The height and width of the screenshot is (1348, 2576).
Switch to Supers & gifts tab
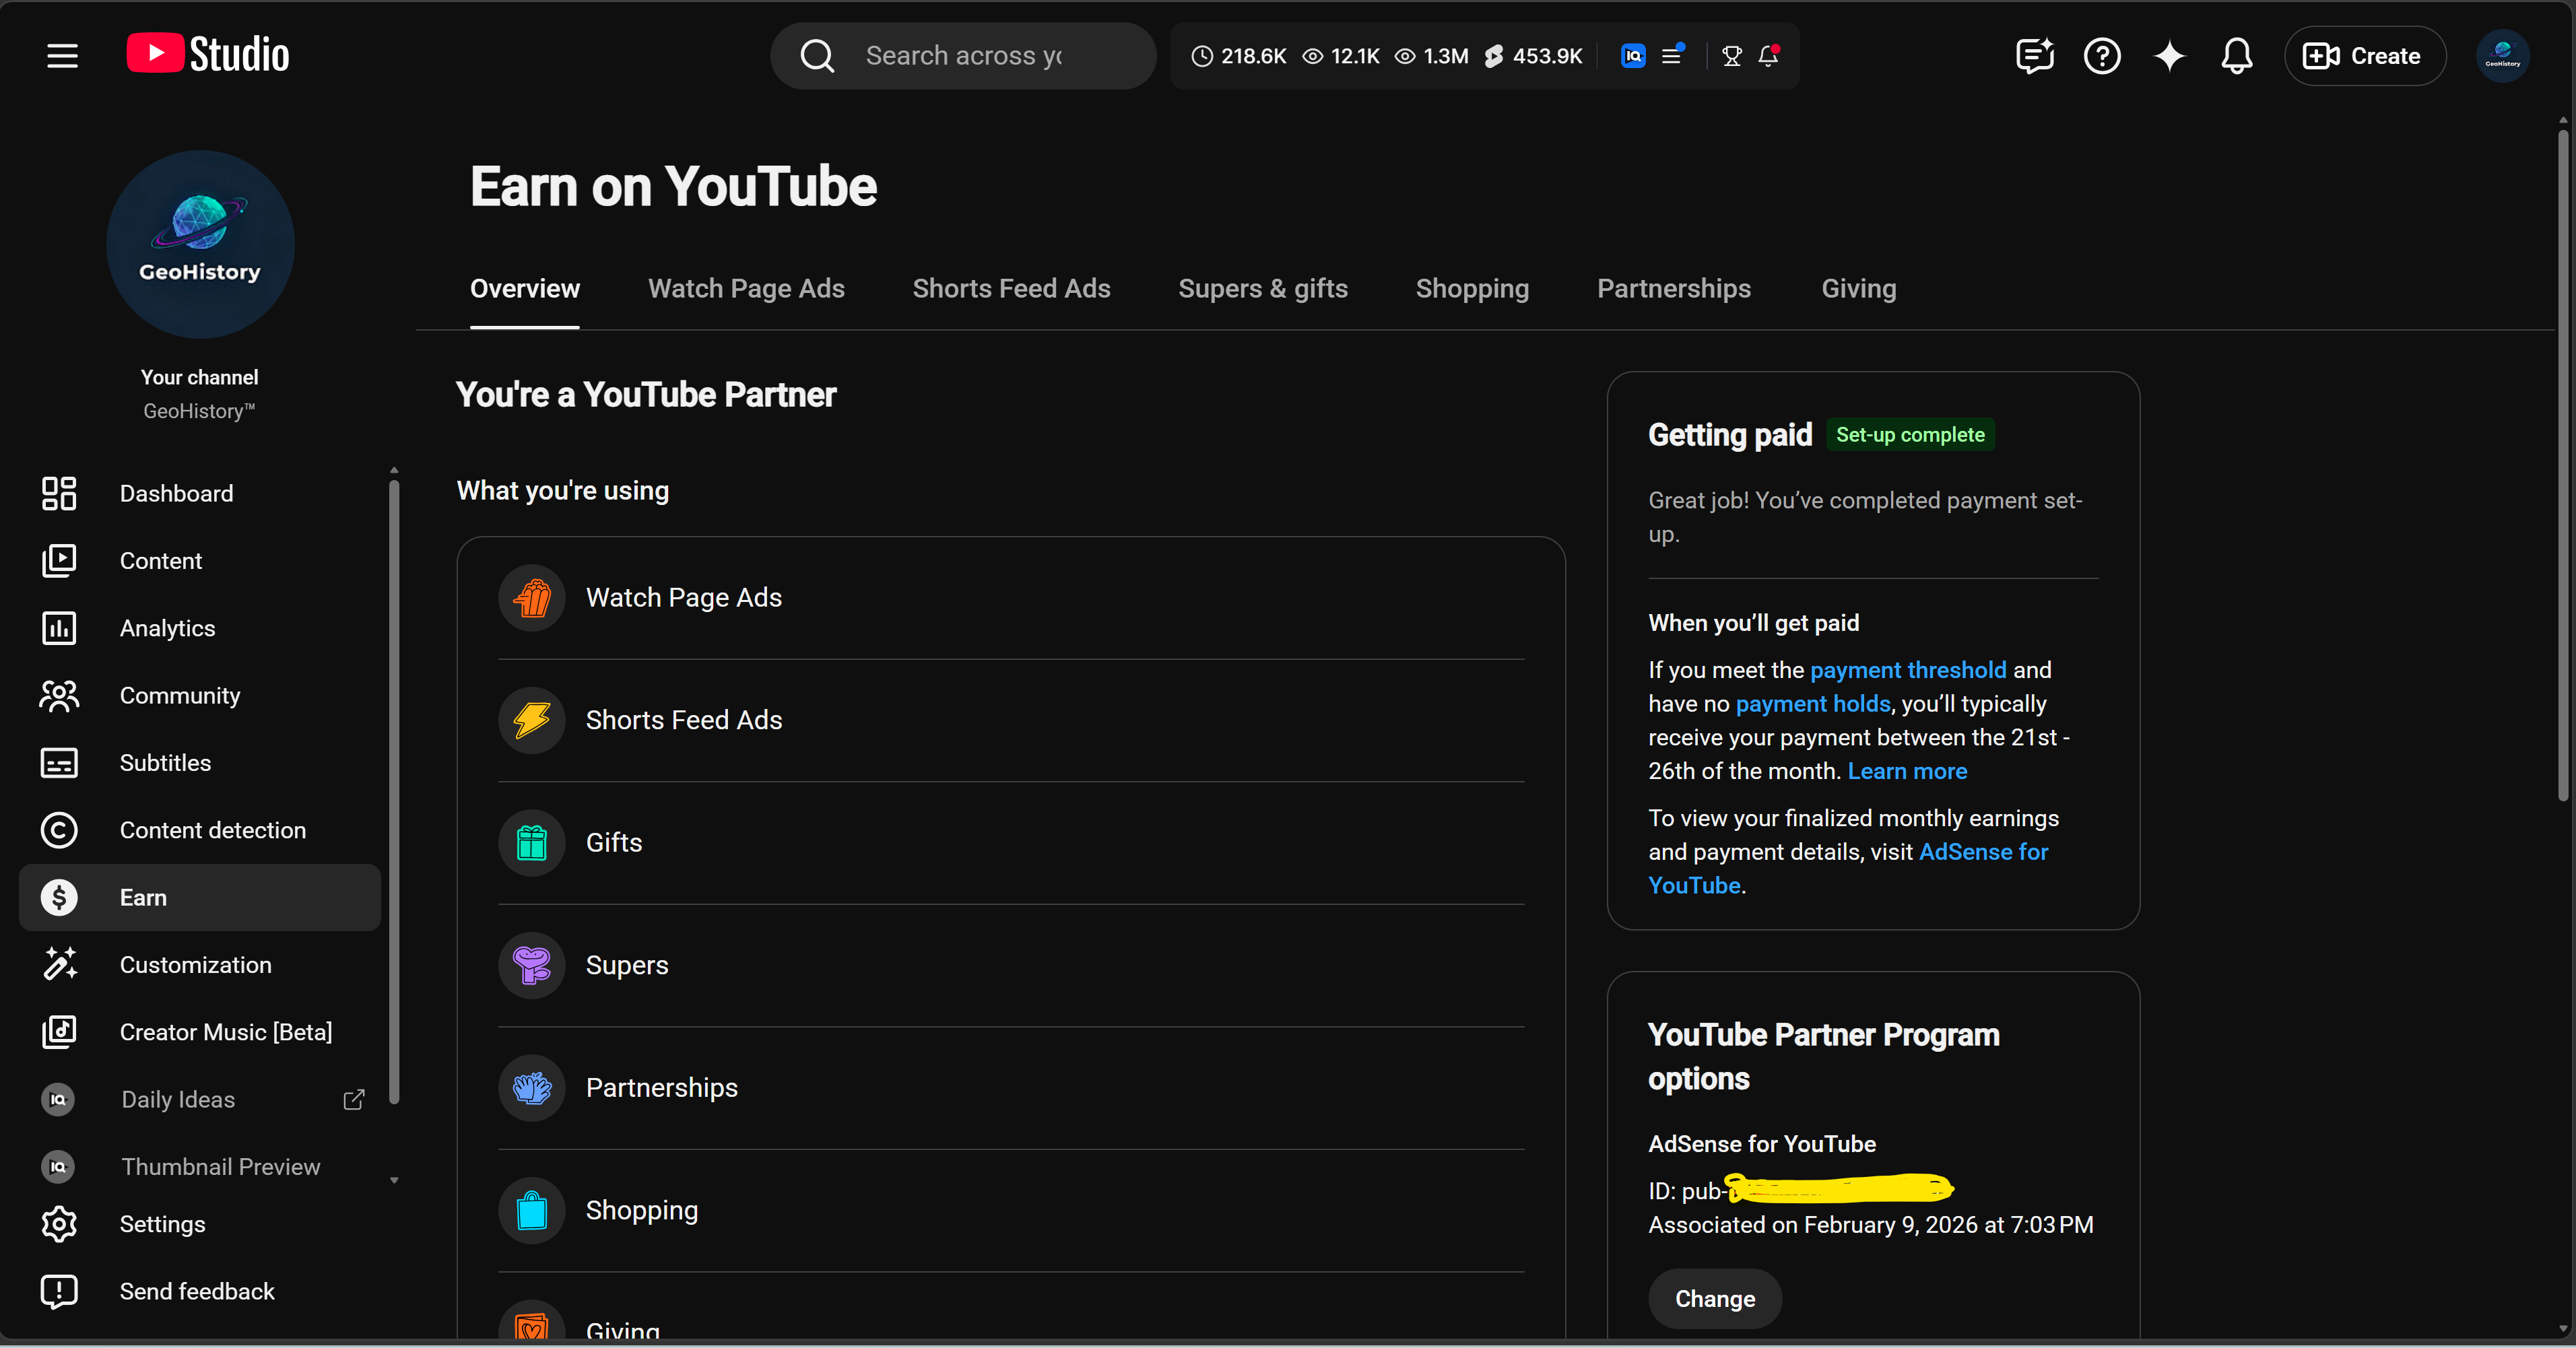point(1263,289)
